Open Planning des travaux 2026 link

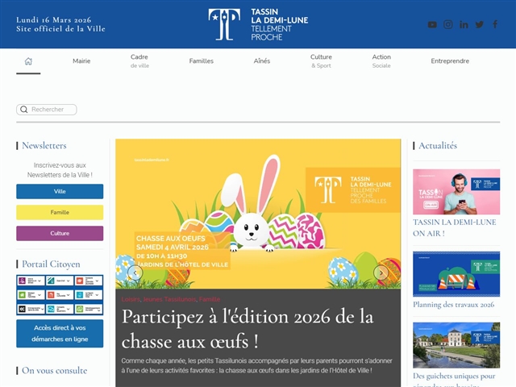(x=453, y=305)
